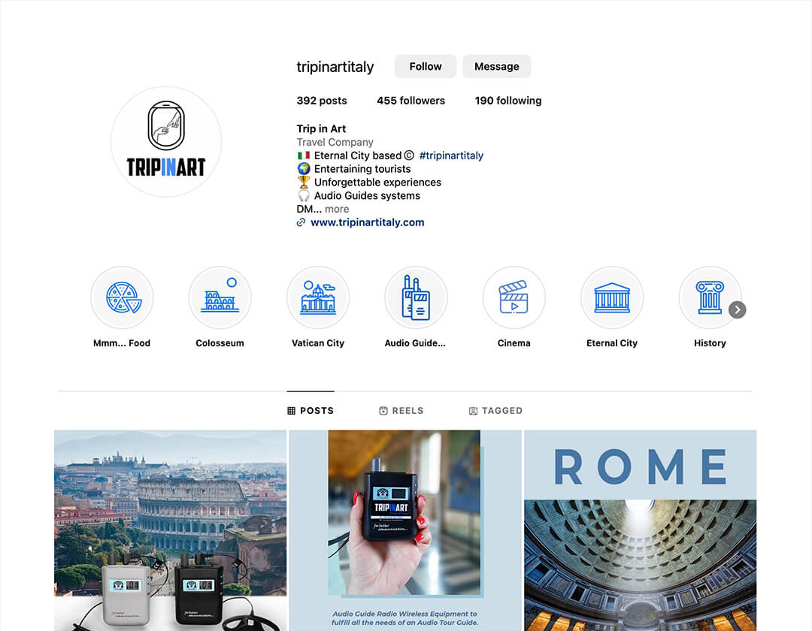The width and height of the screenshot is (812, 631).
Task: Switch to the POSTS tab
Action: (311, 411)
